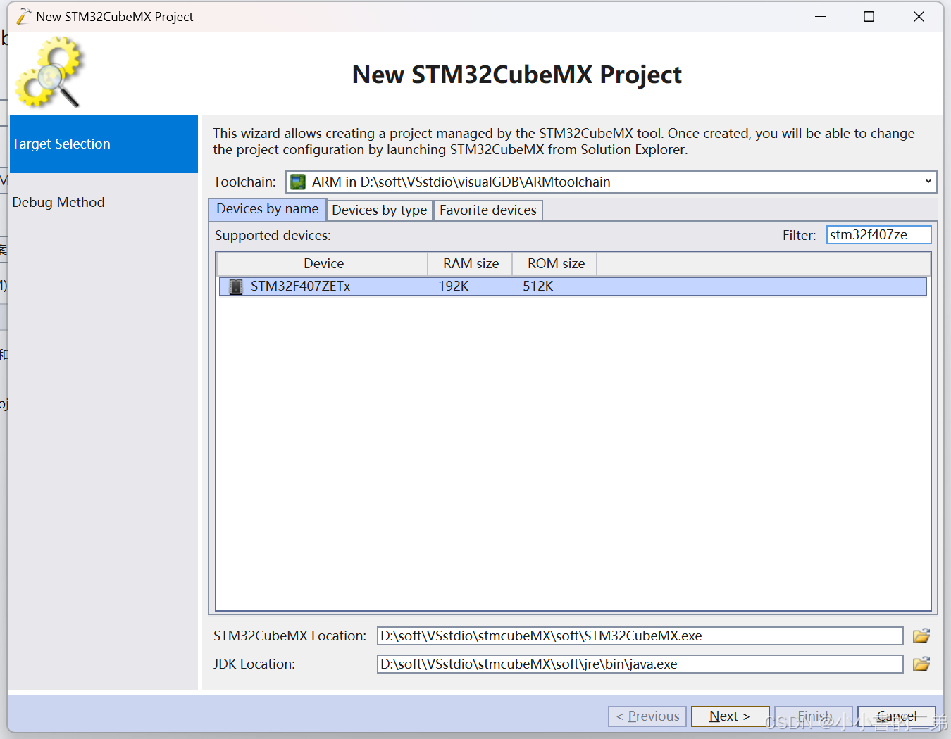951x739 pixels.
Task: Switch to the Devices by type tab
Action: [379, 210]
